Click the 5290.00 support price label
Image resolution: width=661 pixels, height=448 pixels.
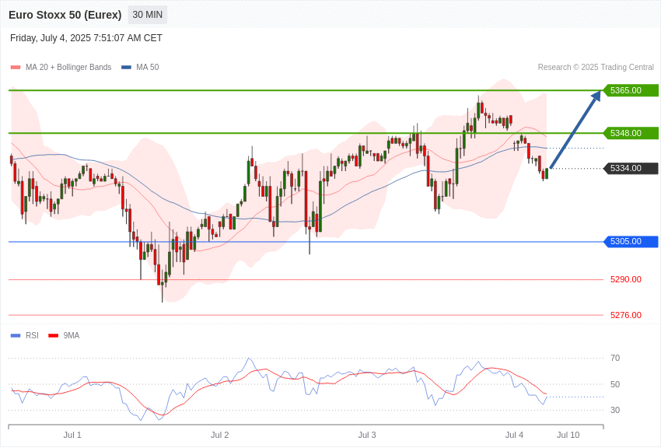point(625,279)
